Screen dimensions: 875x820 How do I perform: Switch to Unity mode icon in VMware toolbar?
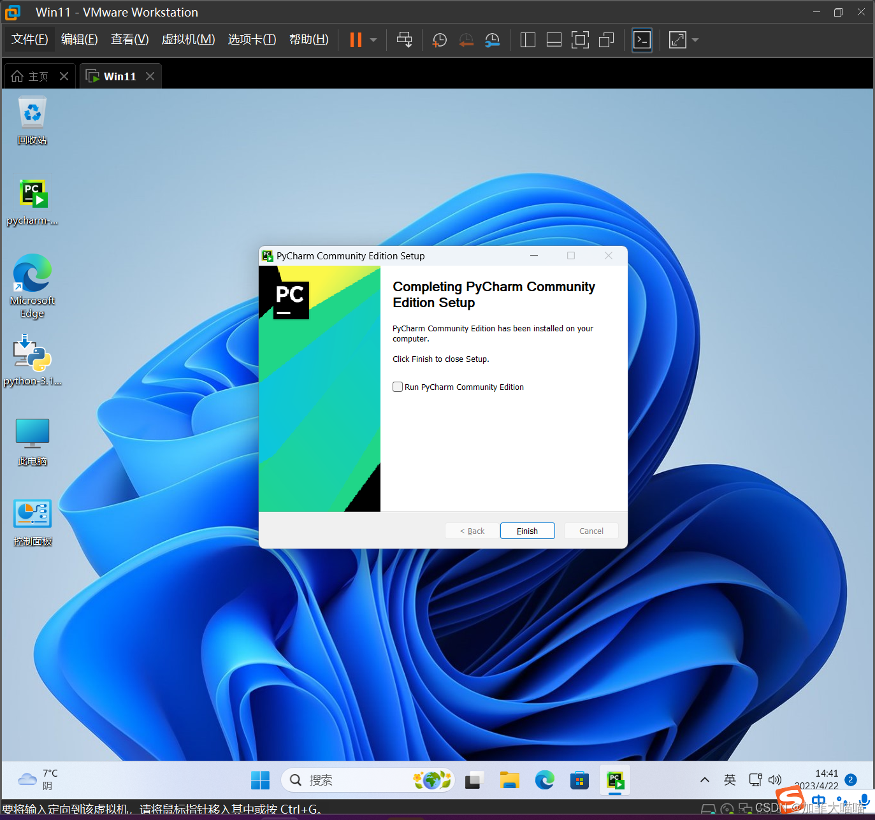point(607,40)
